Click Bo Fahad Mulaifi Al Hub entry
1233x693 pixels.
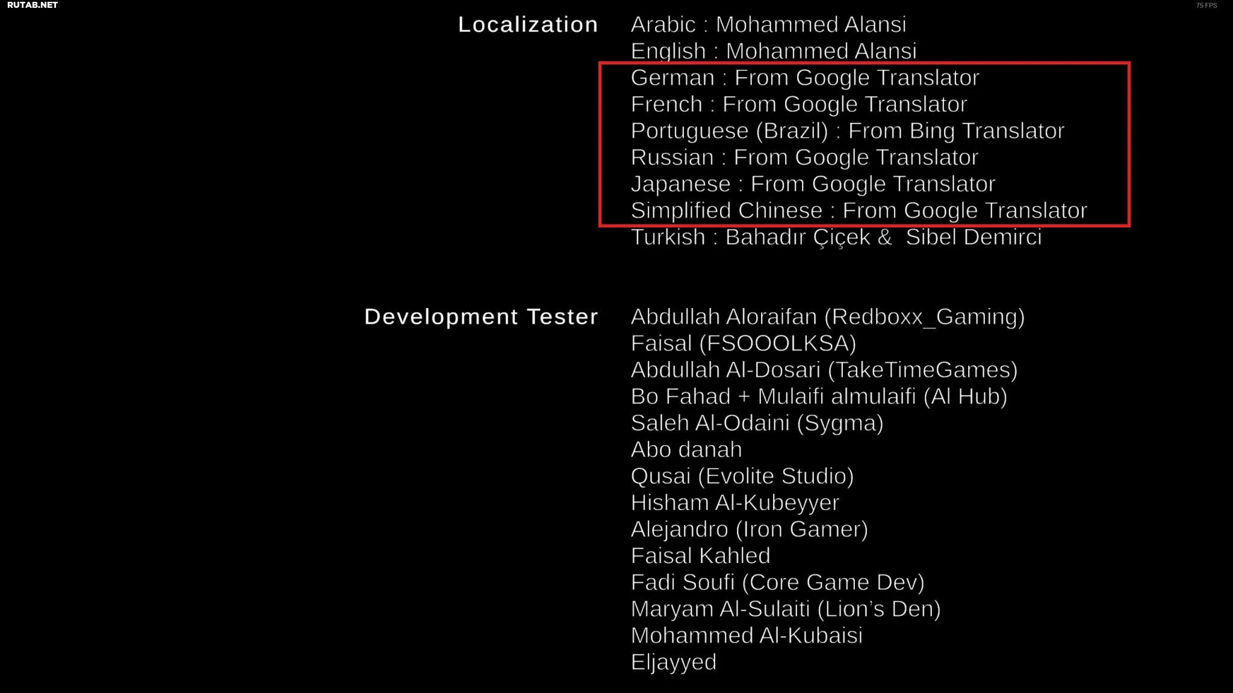819,395
